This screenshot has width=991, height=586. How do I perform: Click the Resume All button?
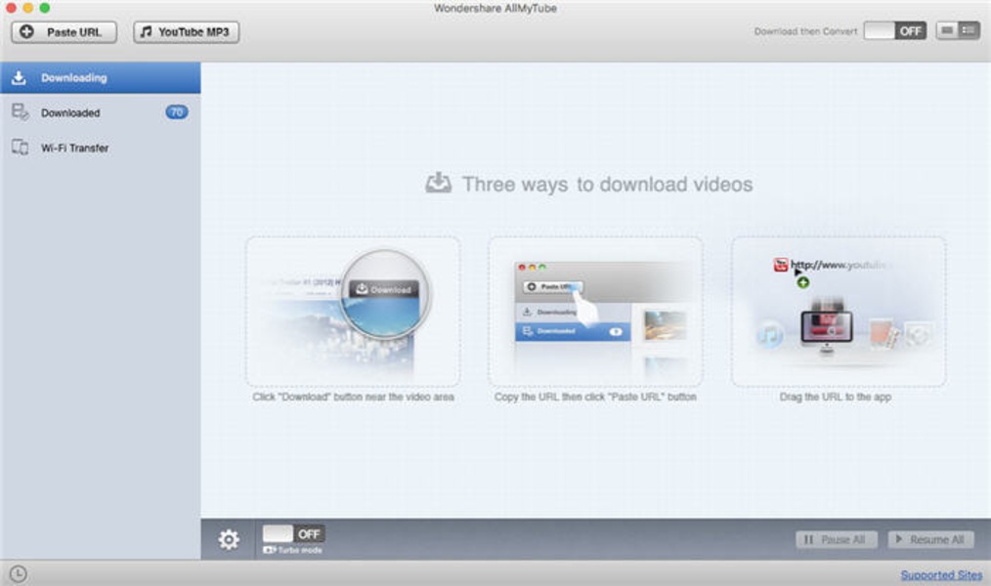(930, 539)
